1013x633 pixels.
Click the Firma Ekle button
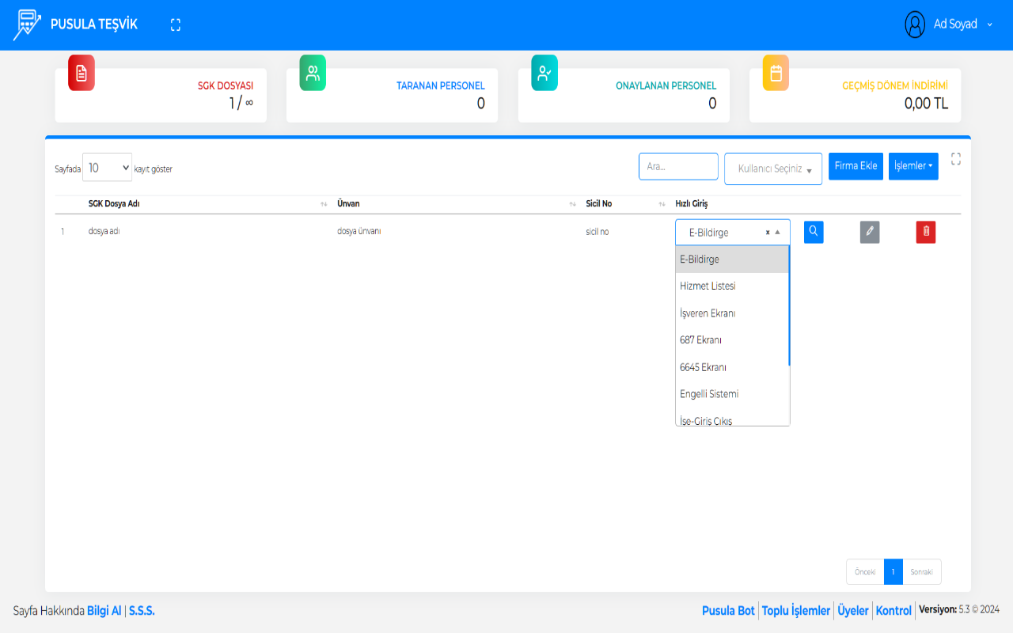[856, 166]
